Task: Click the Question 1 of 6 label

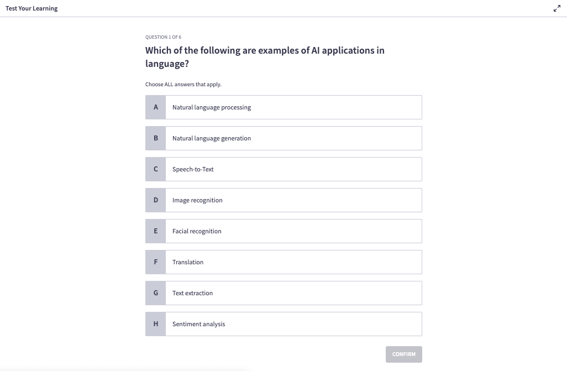Action: pos(163,37)
